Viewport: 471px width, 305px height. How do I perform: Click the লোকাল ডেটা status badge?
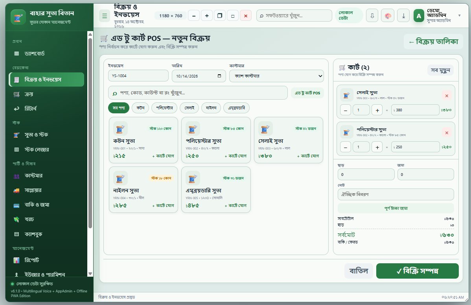pos(349,15)
